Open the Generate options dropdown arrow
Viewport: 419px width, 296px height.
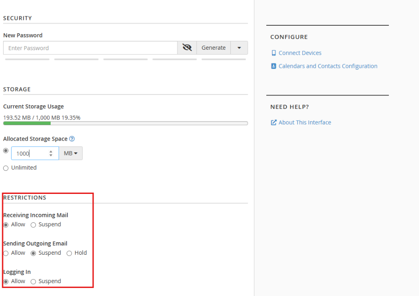click(239, 48)
